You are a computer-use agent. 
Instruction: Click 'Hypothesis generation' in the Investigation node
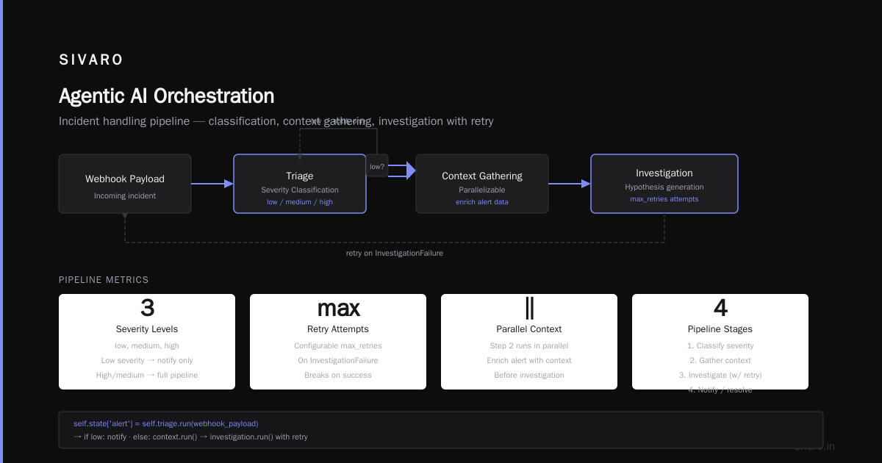point(664,187)
